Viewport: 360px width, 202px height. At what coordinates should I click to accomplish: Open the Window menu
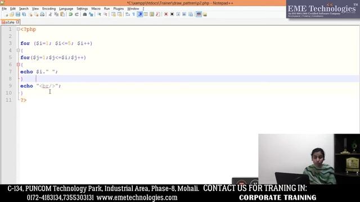pyautogui.click(x=133, y=9)
